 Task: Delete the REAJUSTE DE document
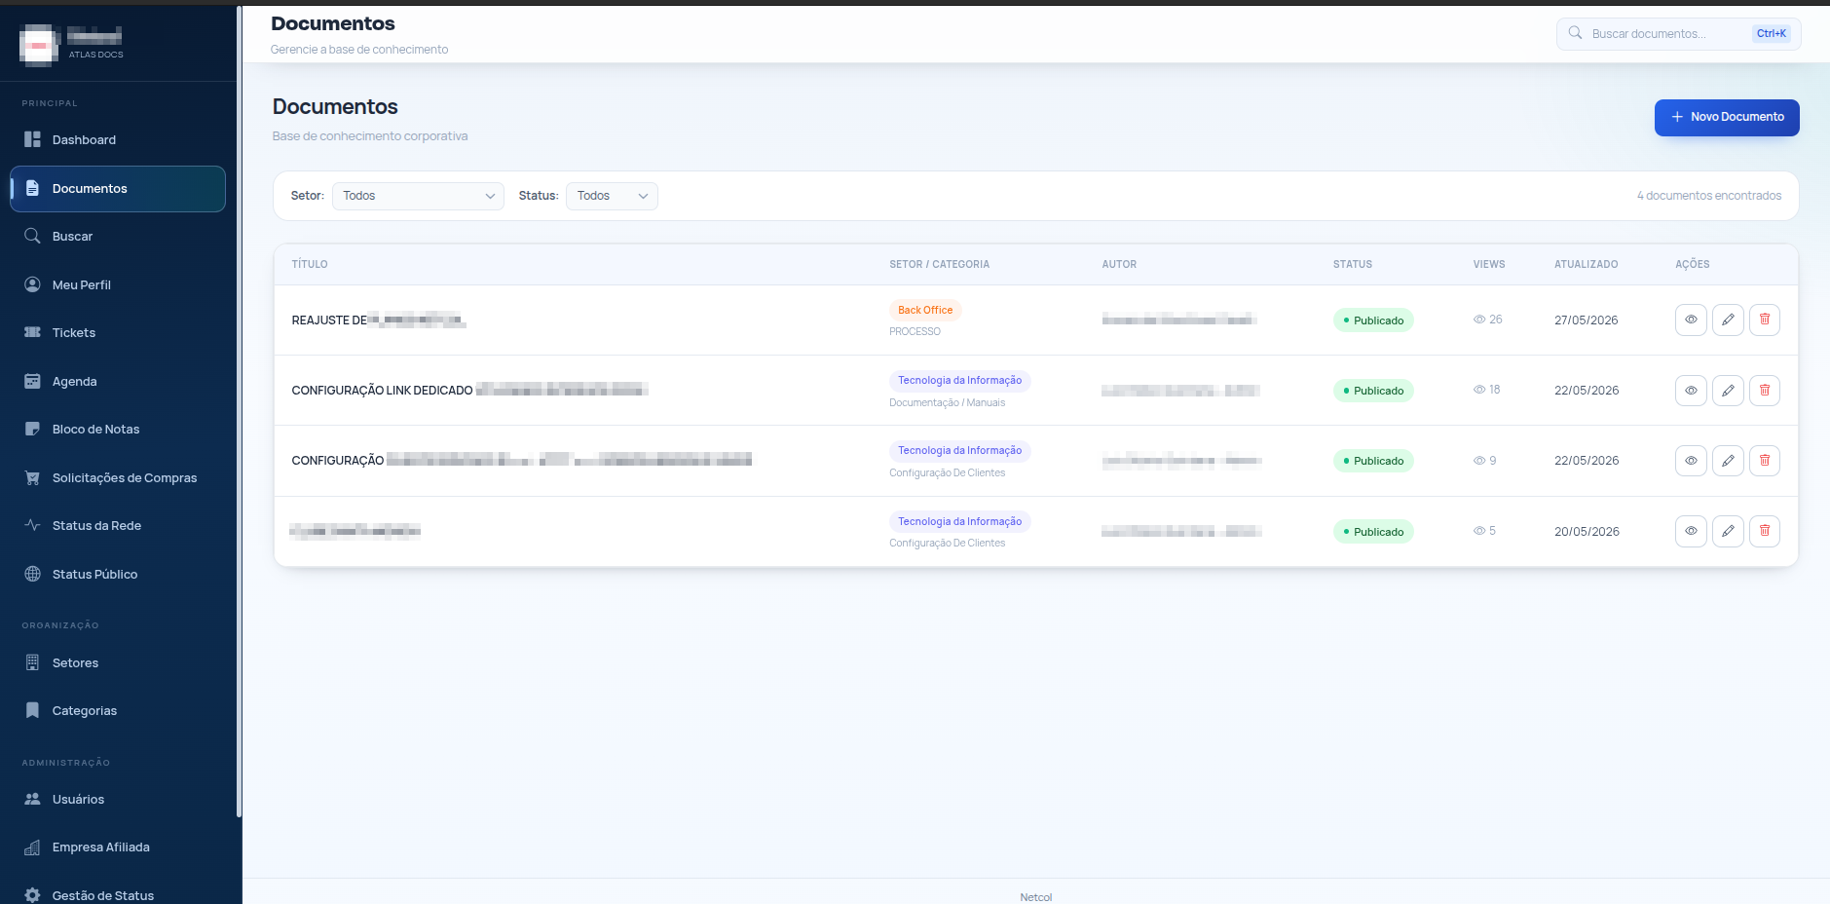[x=1765, y=320]
